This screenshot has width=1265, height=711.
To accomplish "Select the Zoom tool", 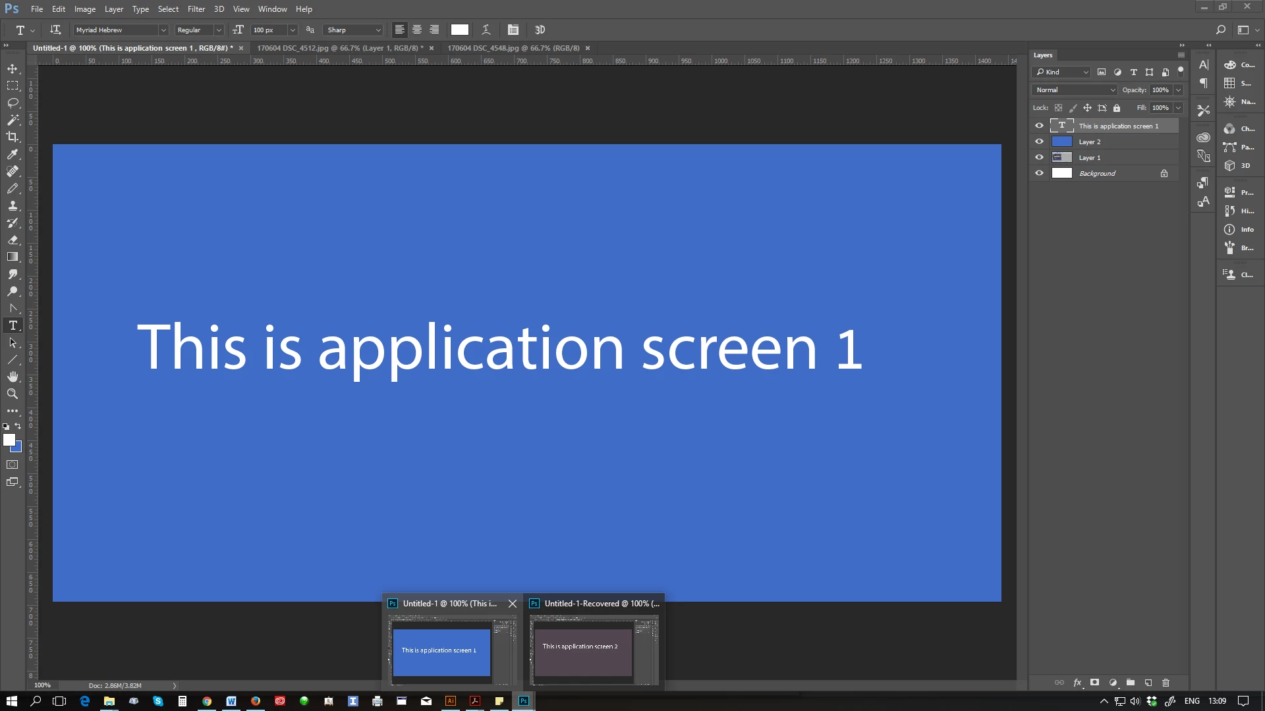I will click(13, 394).
